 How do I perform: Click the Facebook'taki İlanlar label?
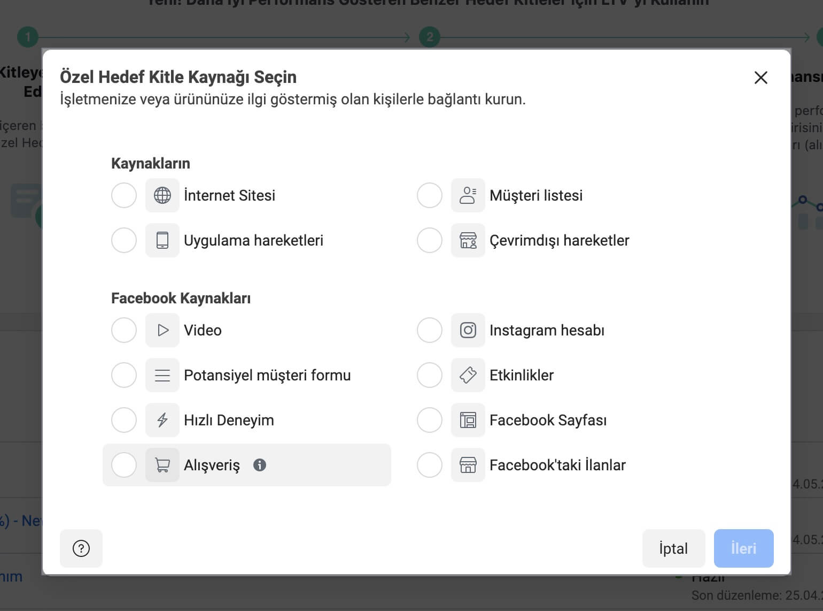(557, 465)
